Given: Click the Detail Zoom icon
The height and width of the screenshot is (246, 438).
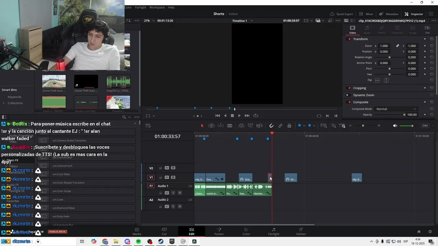Looking at the screenshot, I should point(333,126).
